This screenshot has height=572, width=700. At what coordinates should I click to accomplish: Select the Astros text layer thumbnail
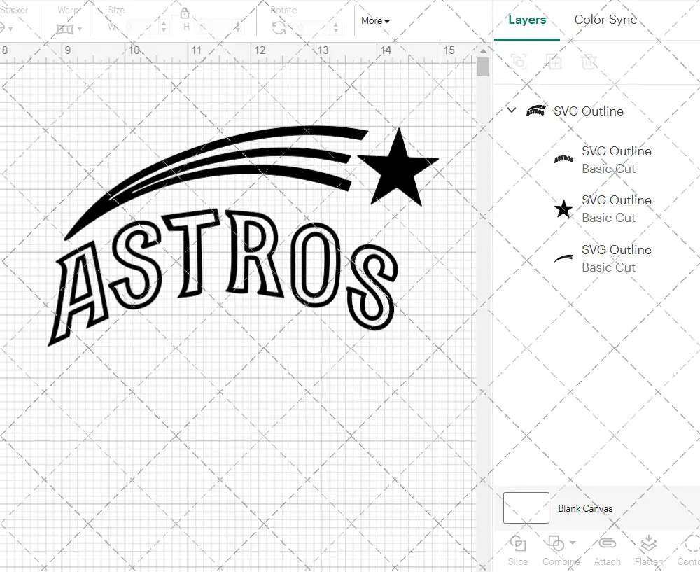click(563, 159)
